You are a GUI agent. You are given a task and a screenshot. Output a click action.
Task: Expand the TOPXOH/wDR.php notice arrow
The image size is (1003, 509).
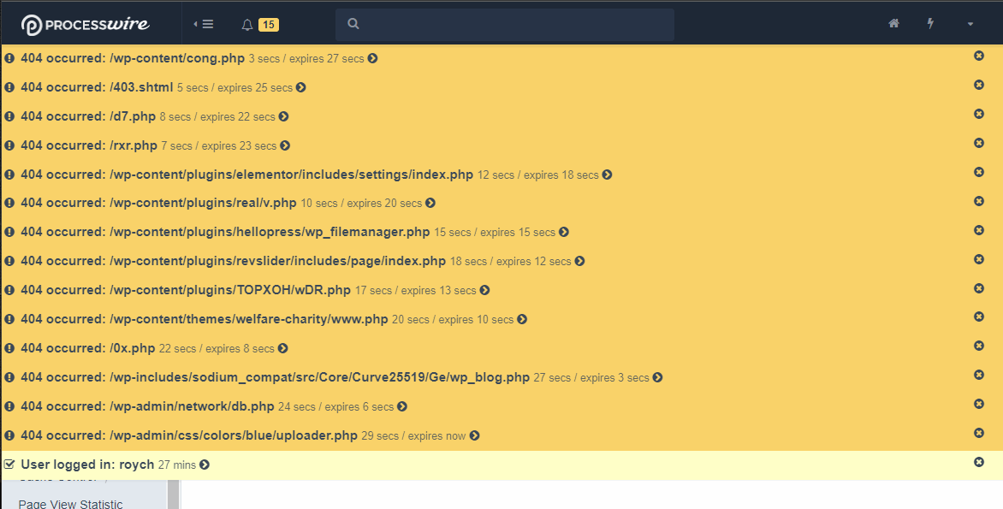coord(485,291)
